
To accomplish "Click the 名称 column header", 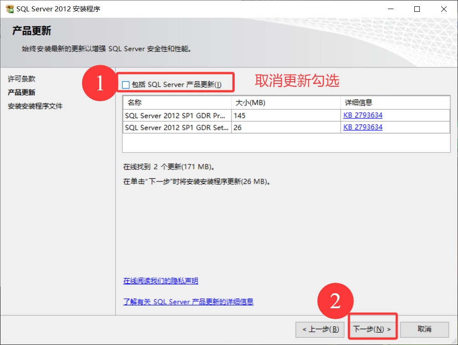I will (x=177, y=103).
